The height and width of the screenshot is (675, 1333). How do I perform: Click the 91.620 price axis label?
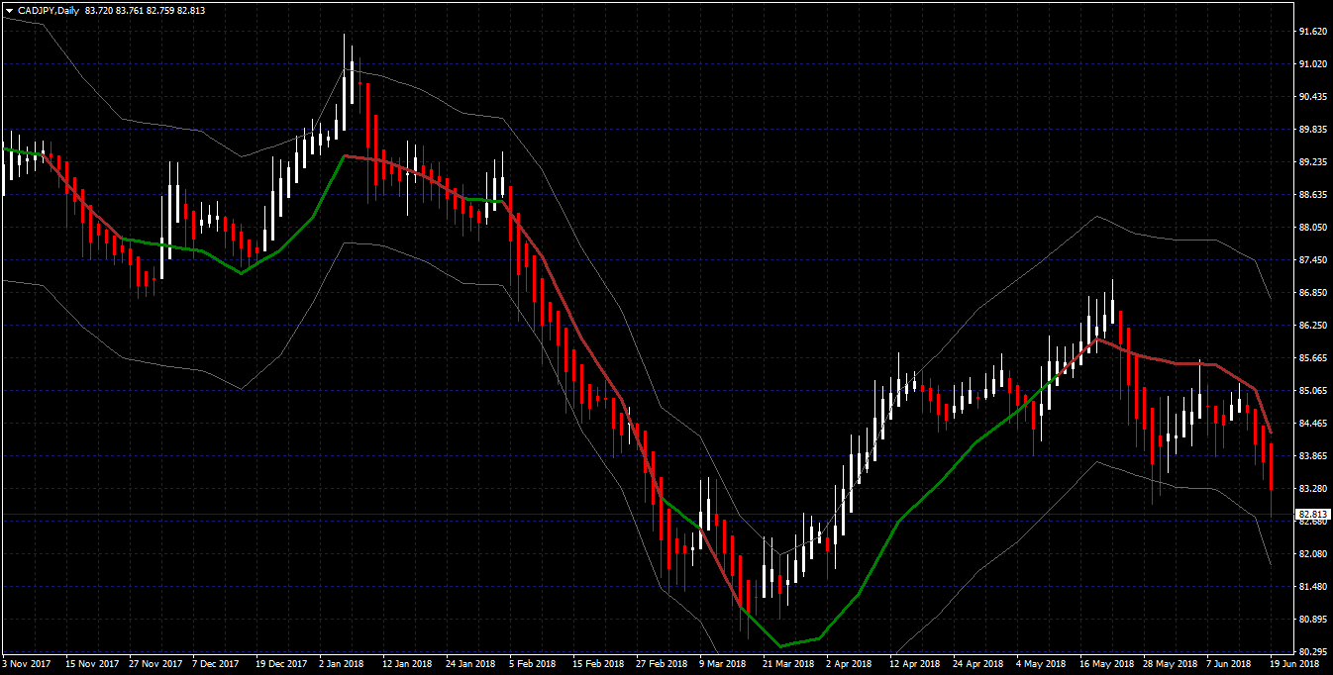1312,32
